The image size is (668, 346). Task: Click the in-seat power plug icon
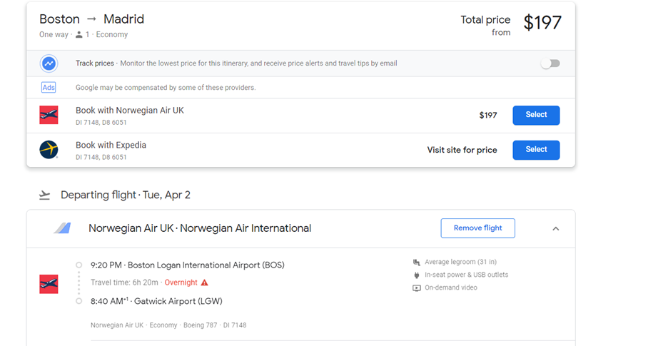click(x=417, y=275)
